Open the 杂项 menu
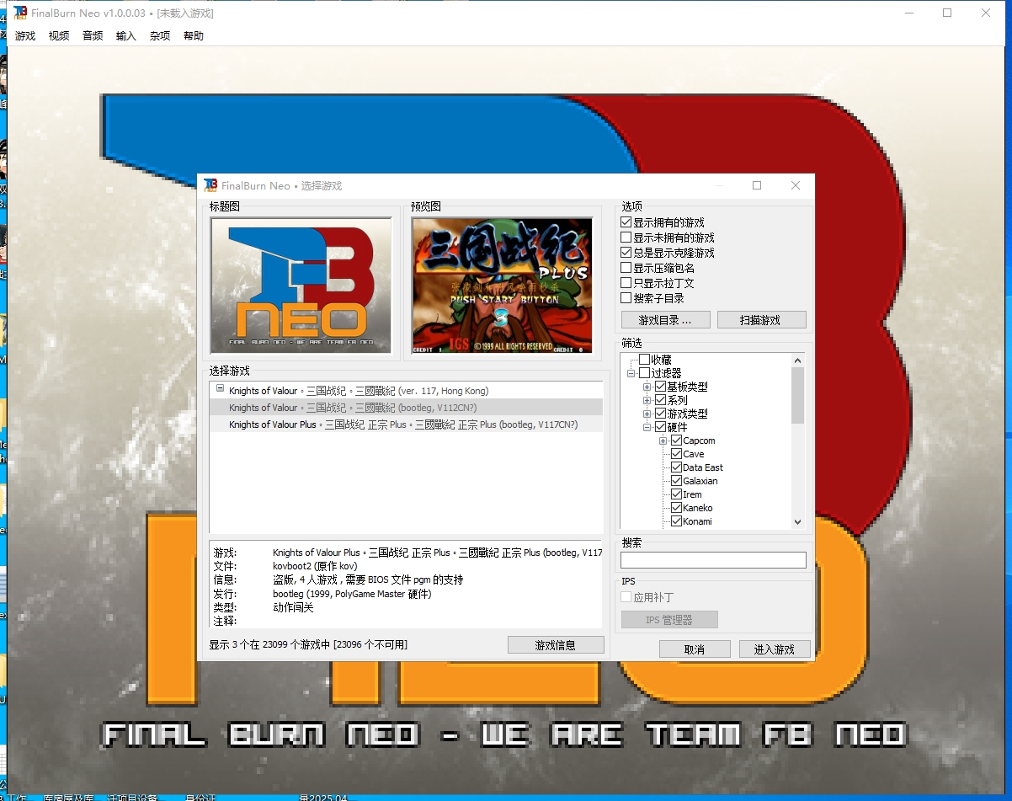Image resolution: width=1012 pixels, height=801 pixels. (160, 35)
